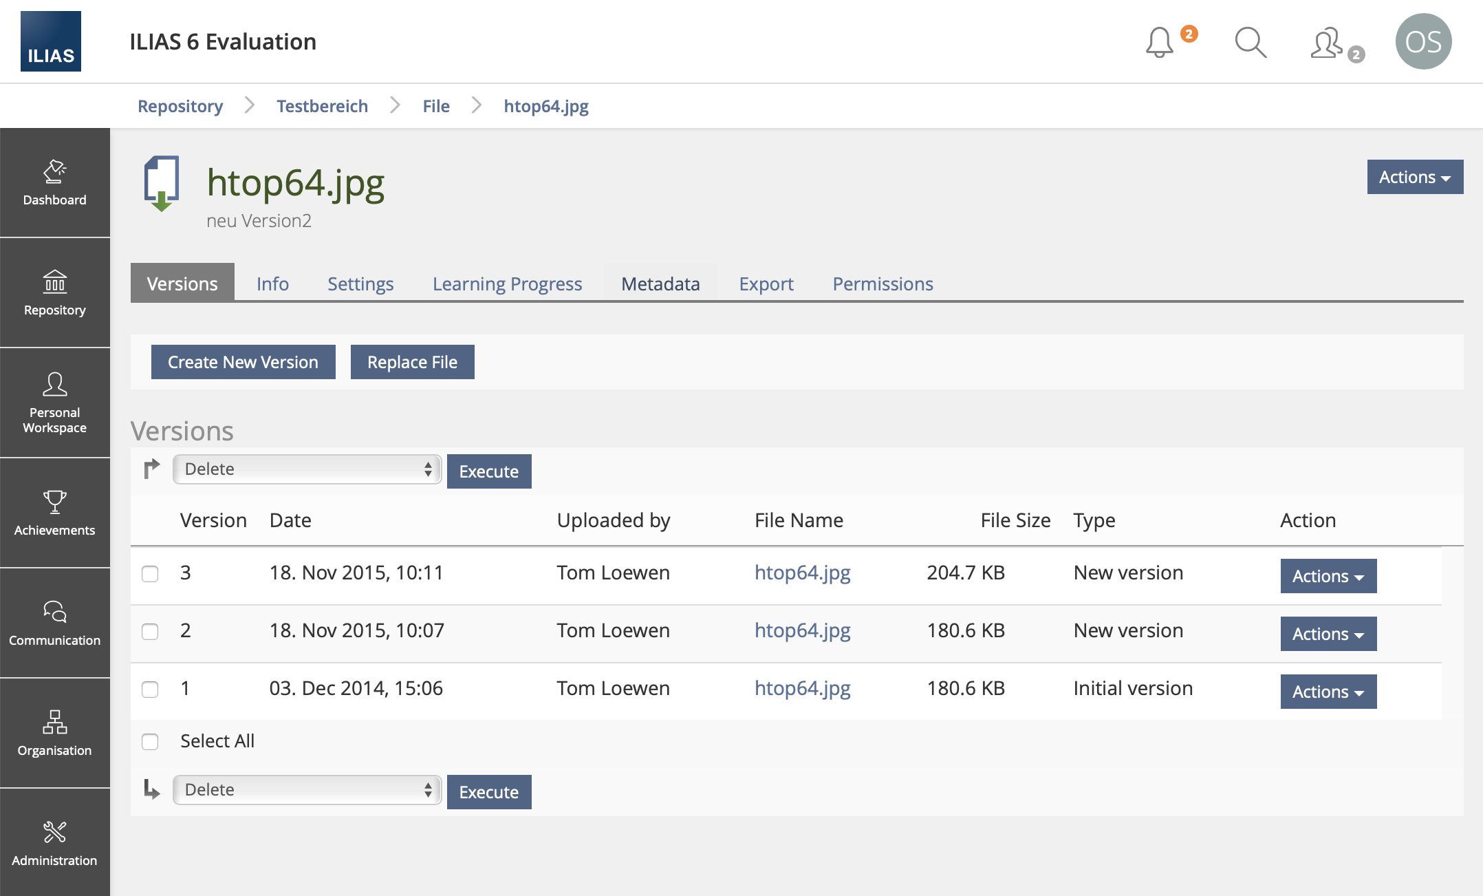Check the box for version 1
Image resolution: width=1483 pixels, height=896 pixels.
tap(150, 690)
